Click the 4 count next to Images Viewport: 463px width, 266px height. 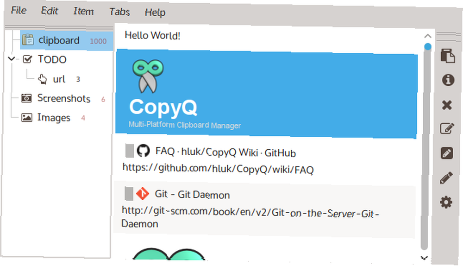(x=83, y=118)
